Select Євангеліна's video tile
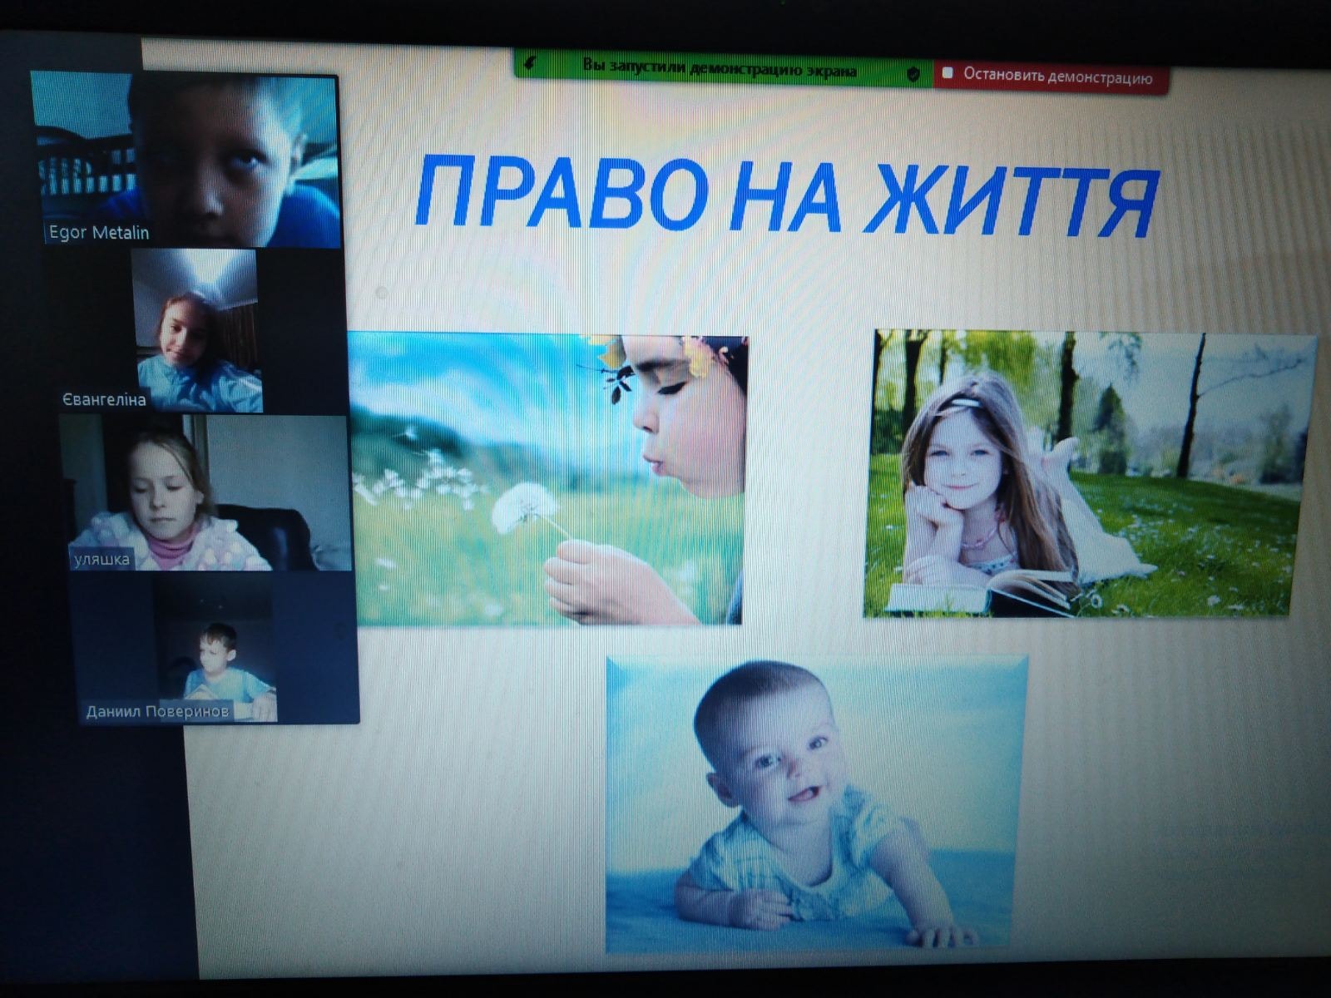Viewport: 1331px width, 998px height. pos(198,330)
